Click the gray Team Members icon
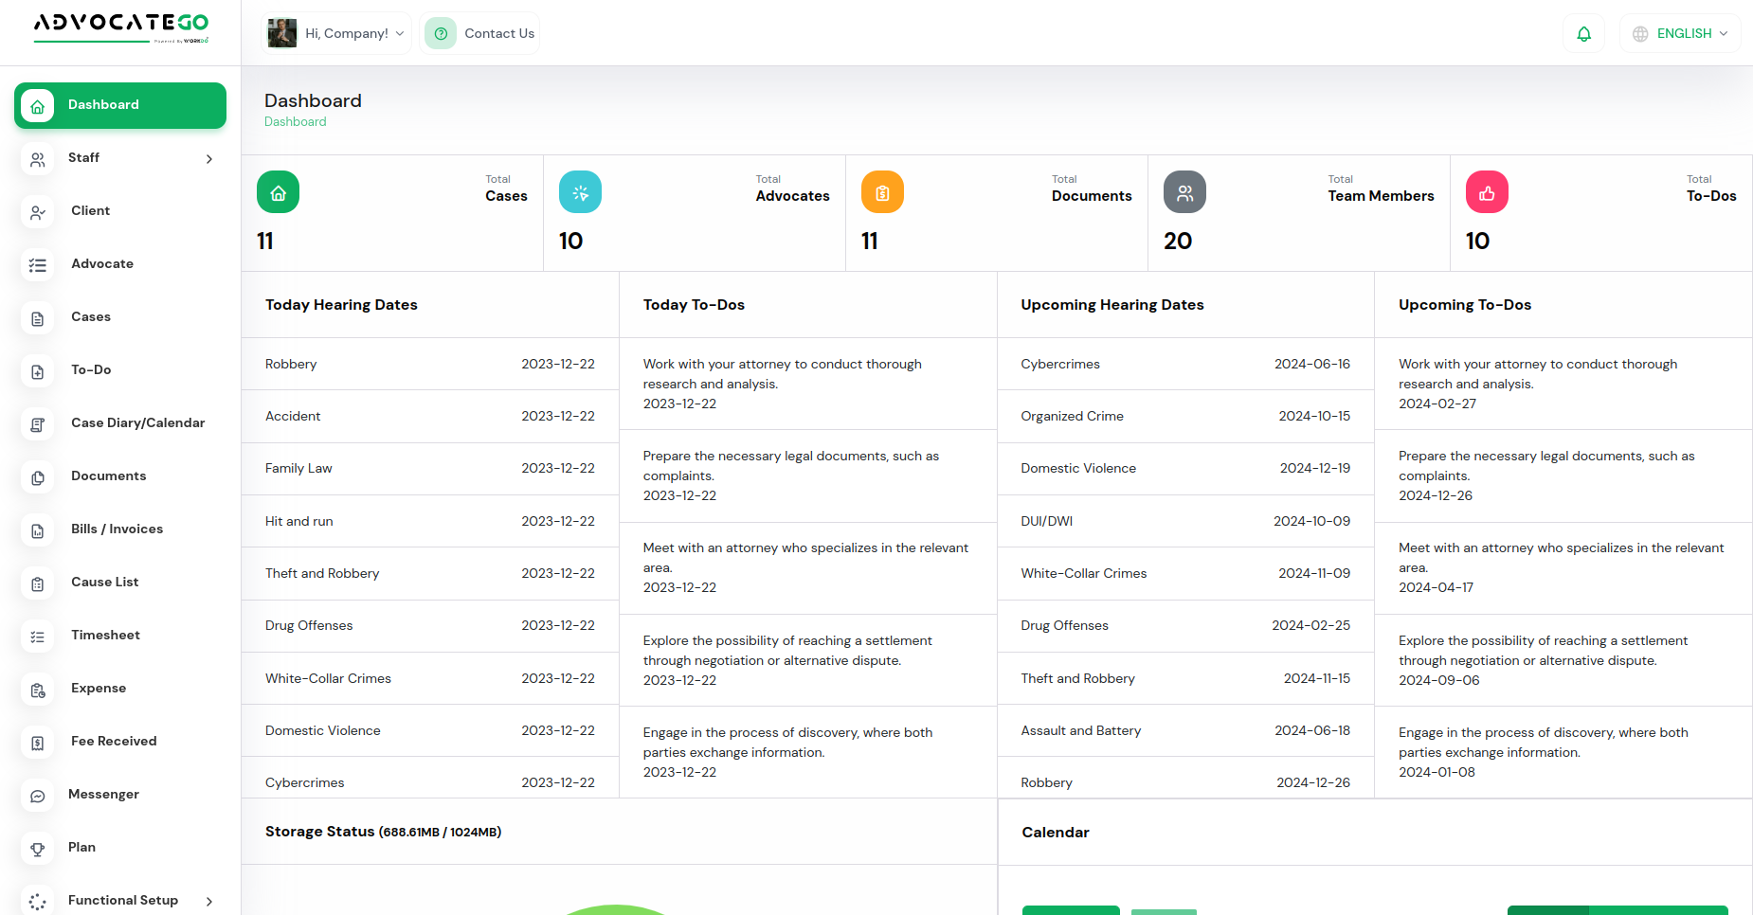Image resolution: width=1753 pixels, height=915 pixels. click(1184, 192)
